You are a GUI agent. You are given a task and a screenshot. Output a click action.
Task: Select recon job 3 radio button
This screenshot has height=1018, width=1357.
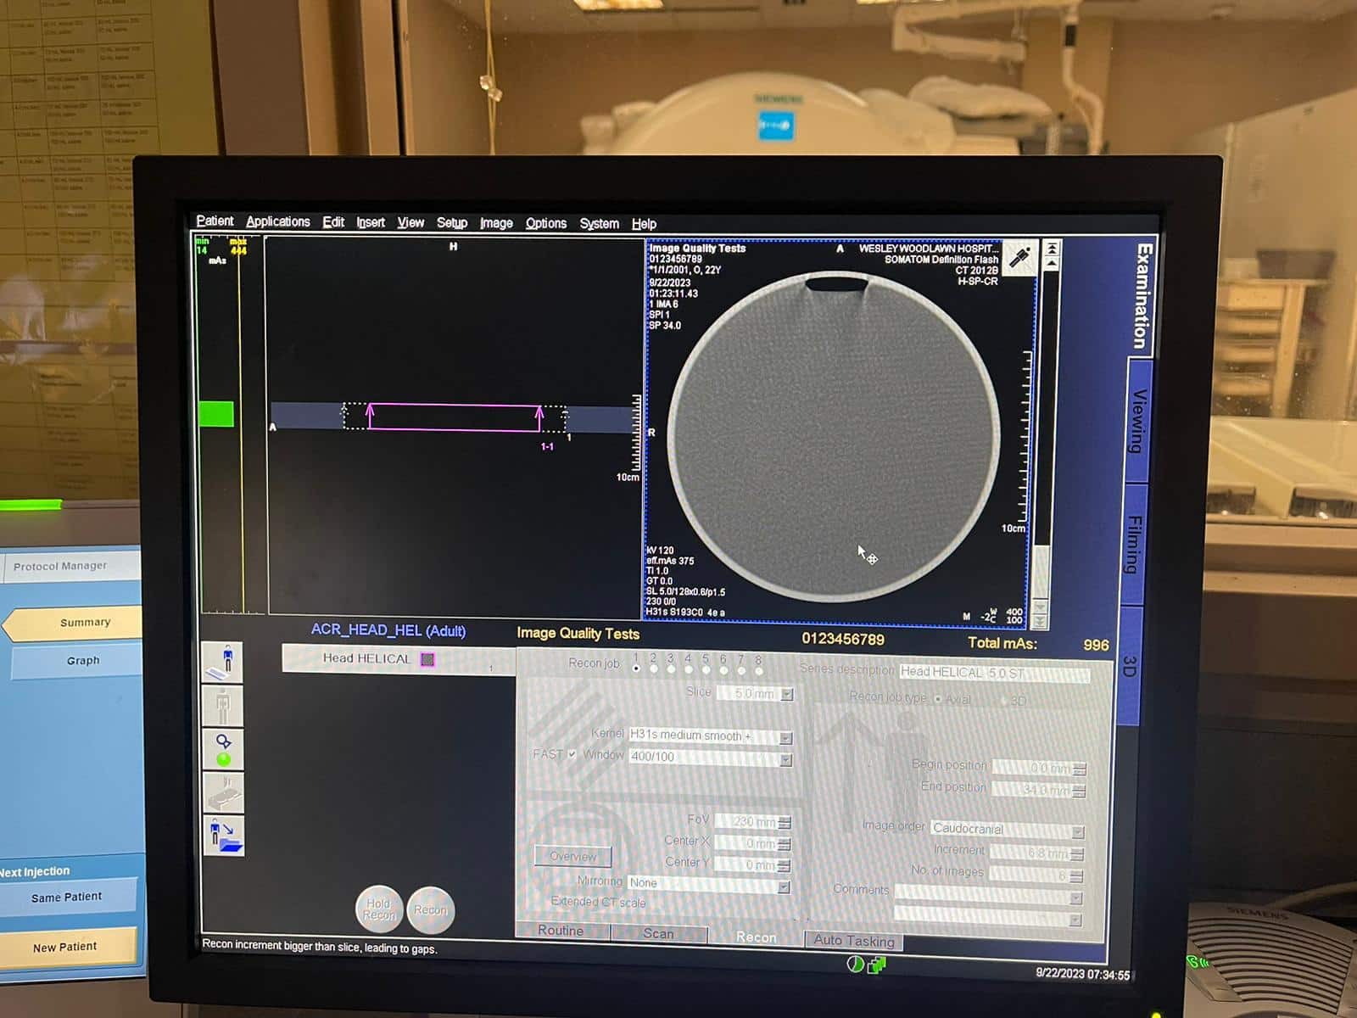point(671,669)
